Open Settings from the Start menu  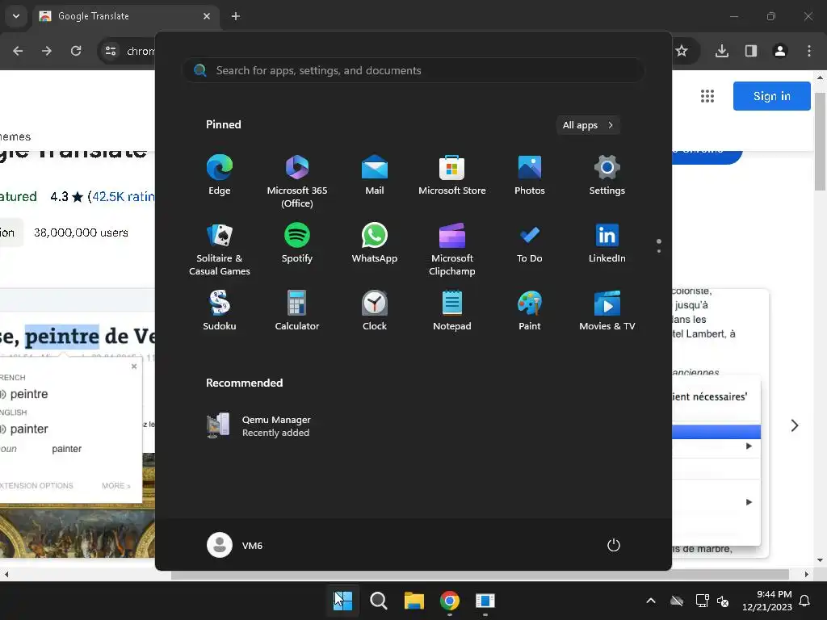pyautogui.click(x=607, y=175)
